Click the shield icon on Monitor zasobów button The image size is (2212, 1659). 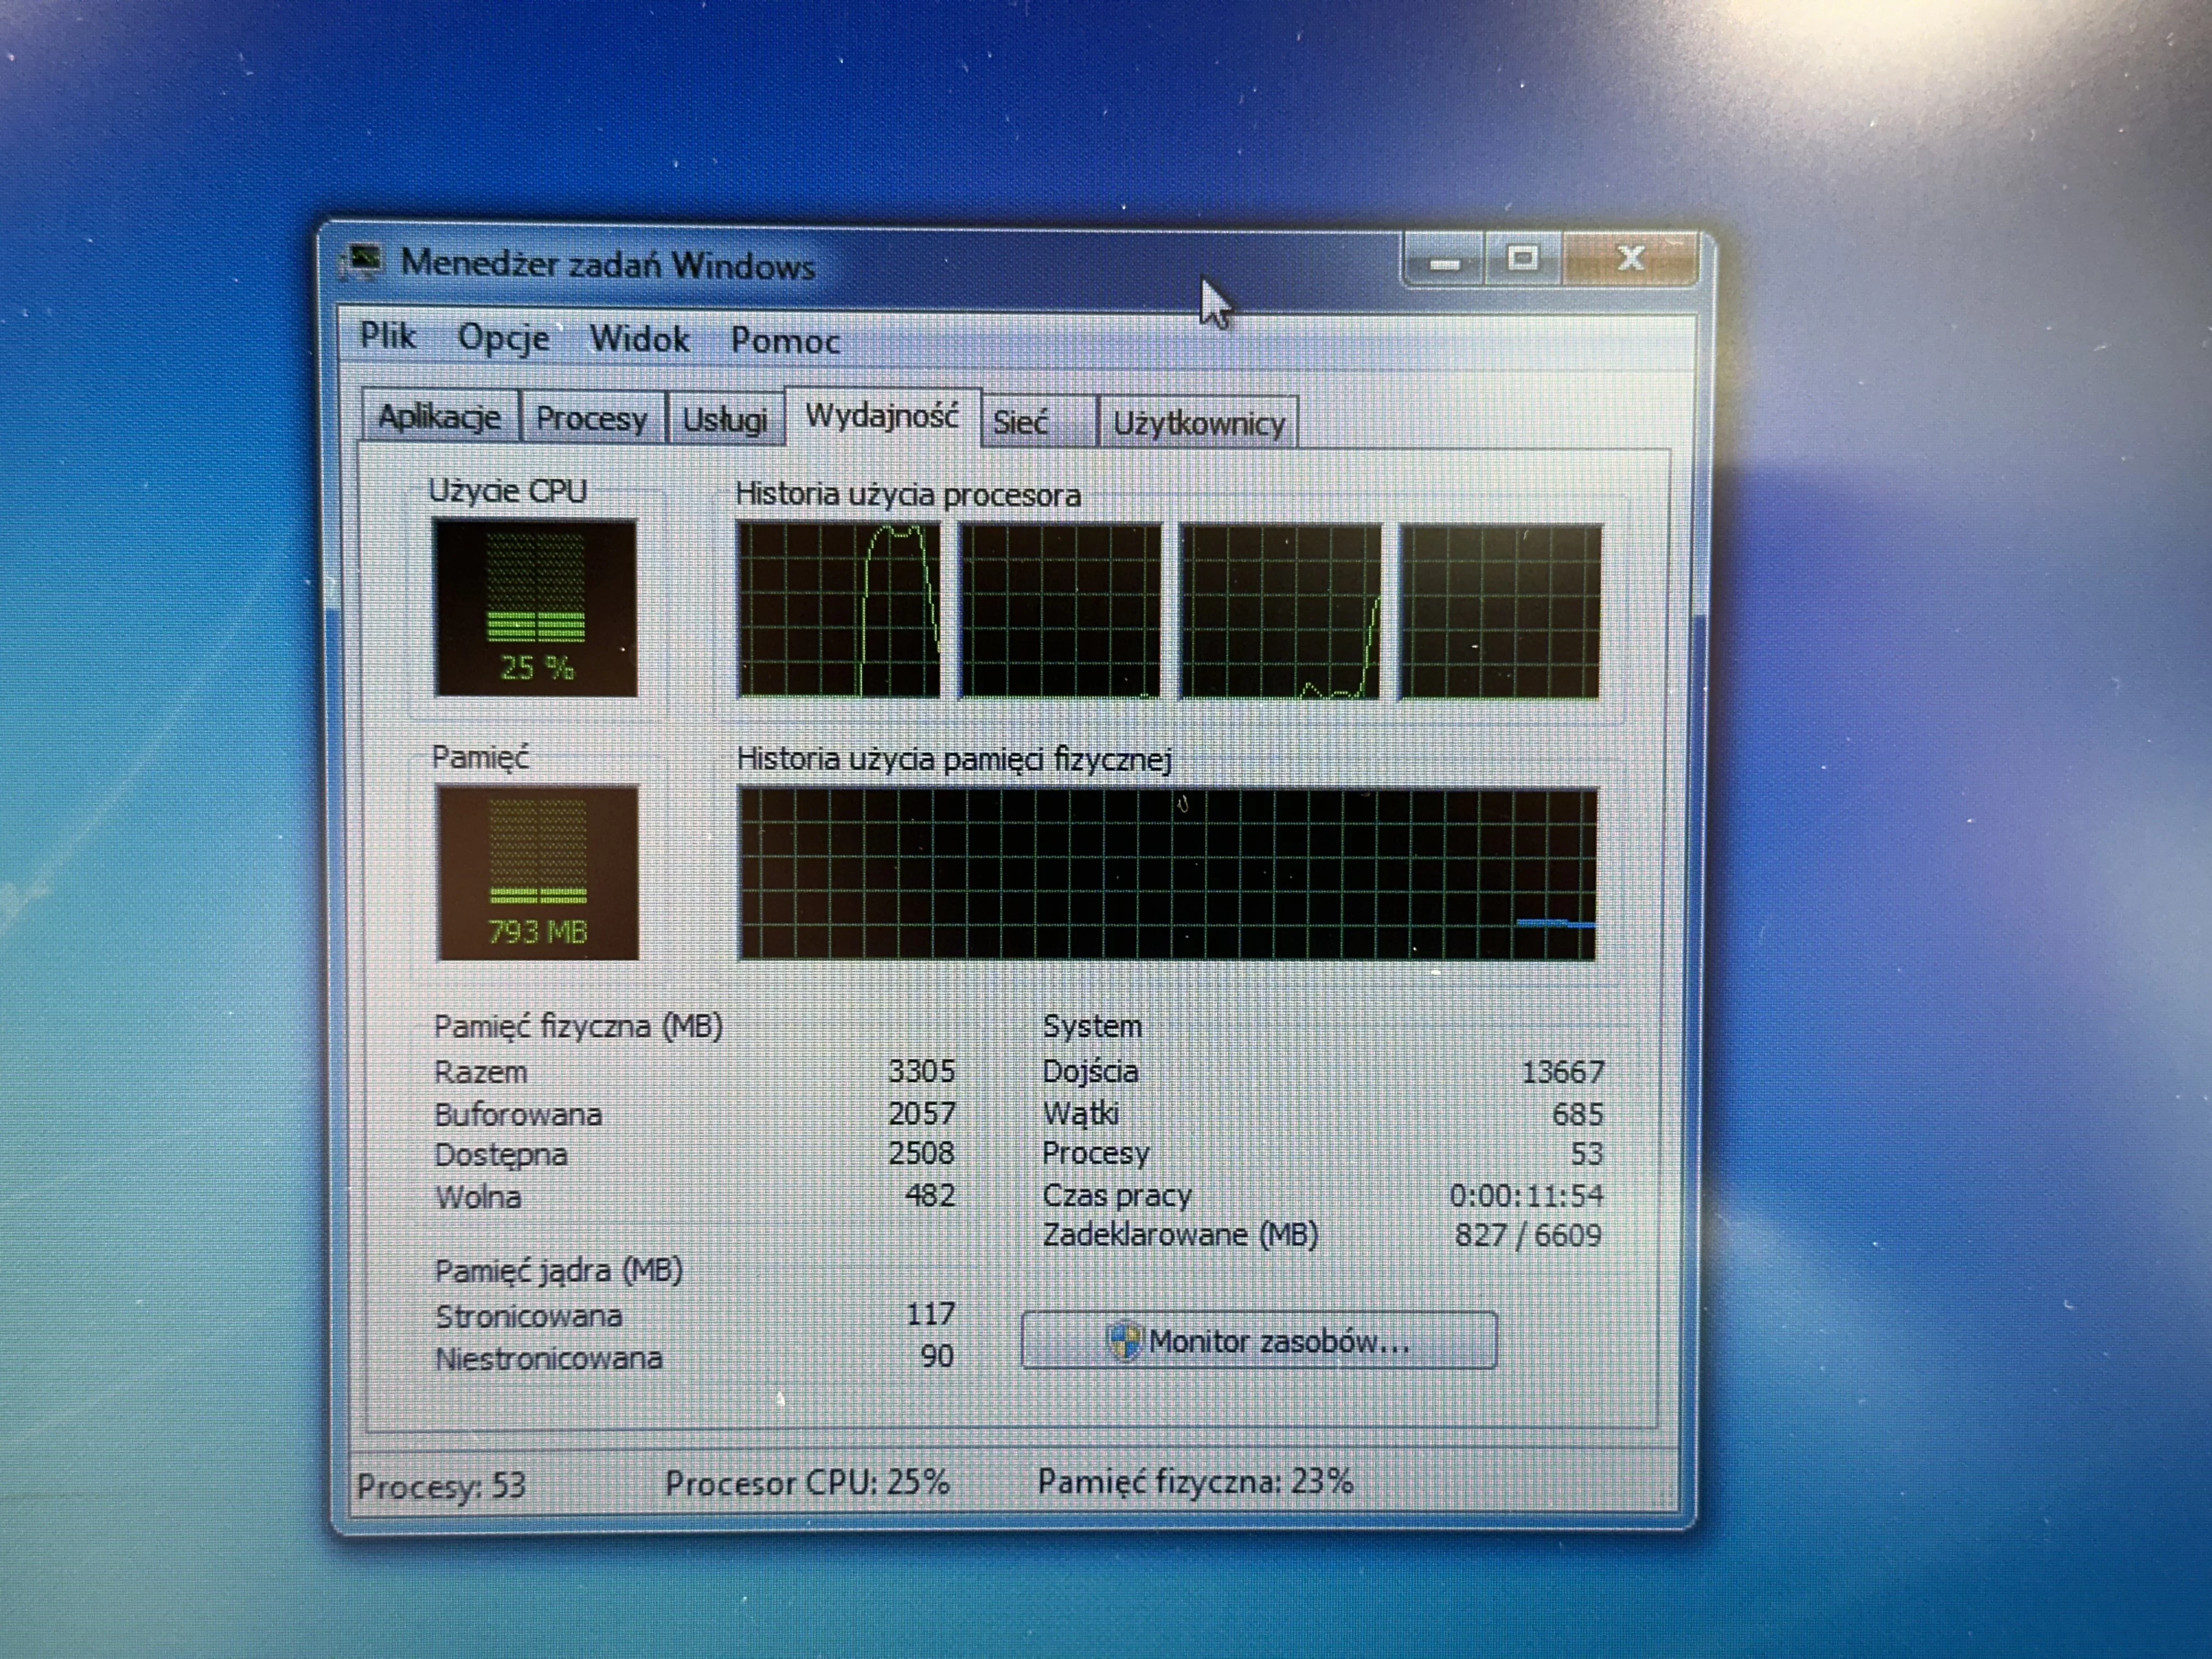1124,1340
